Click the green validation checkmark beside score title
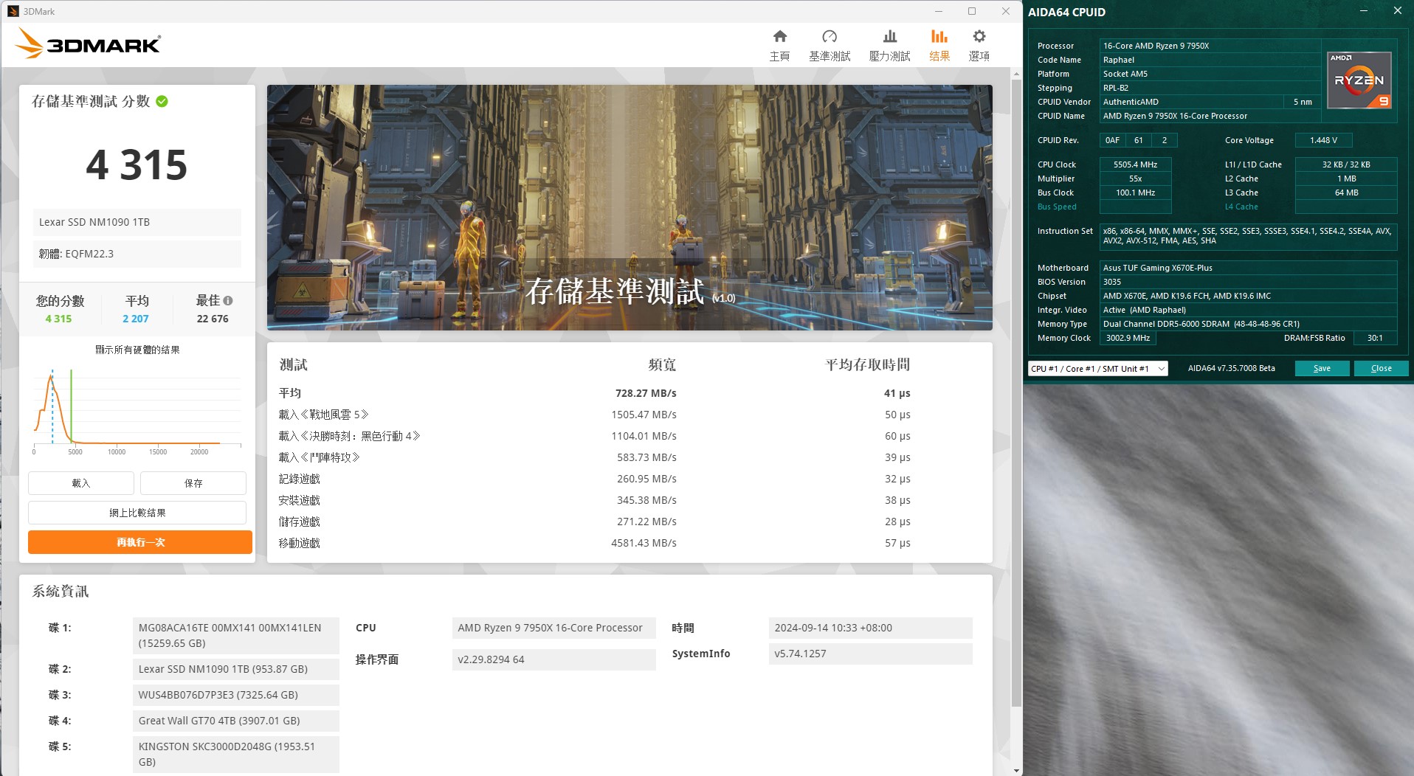This screenshot has width=1414, height=776. [x=162, y=102]
